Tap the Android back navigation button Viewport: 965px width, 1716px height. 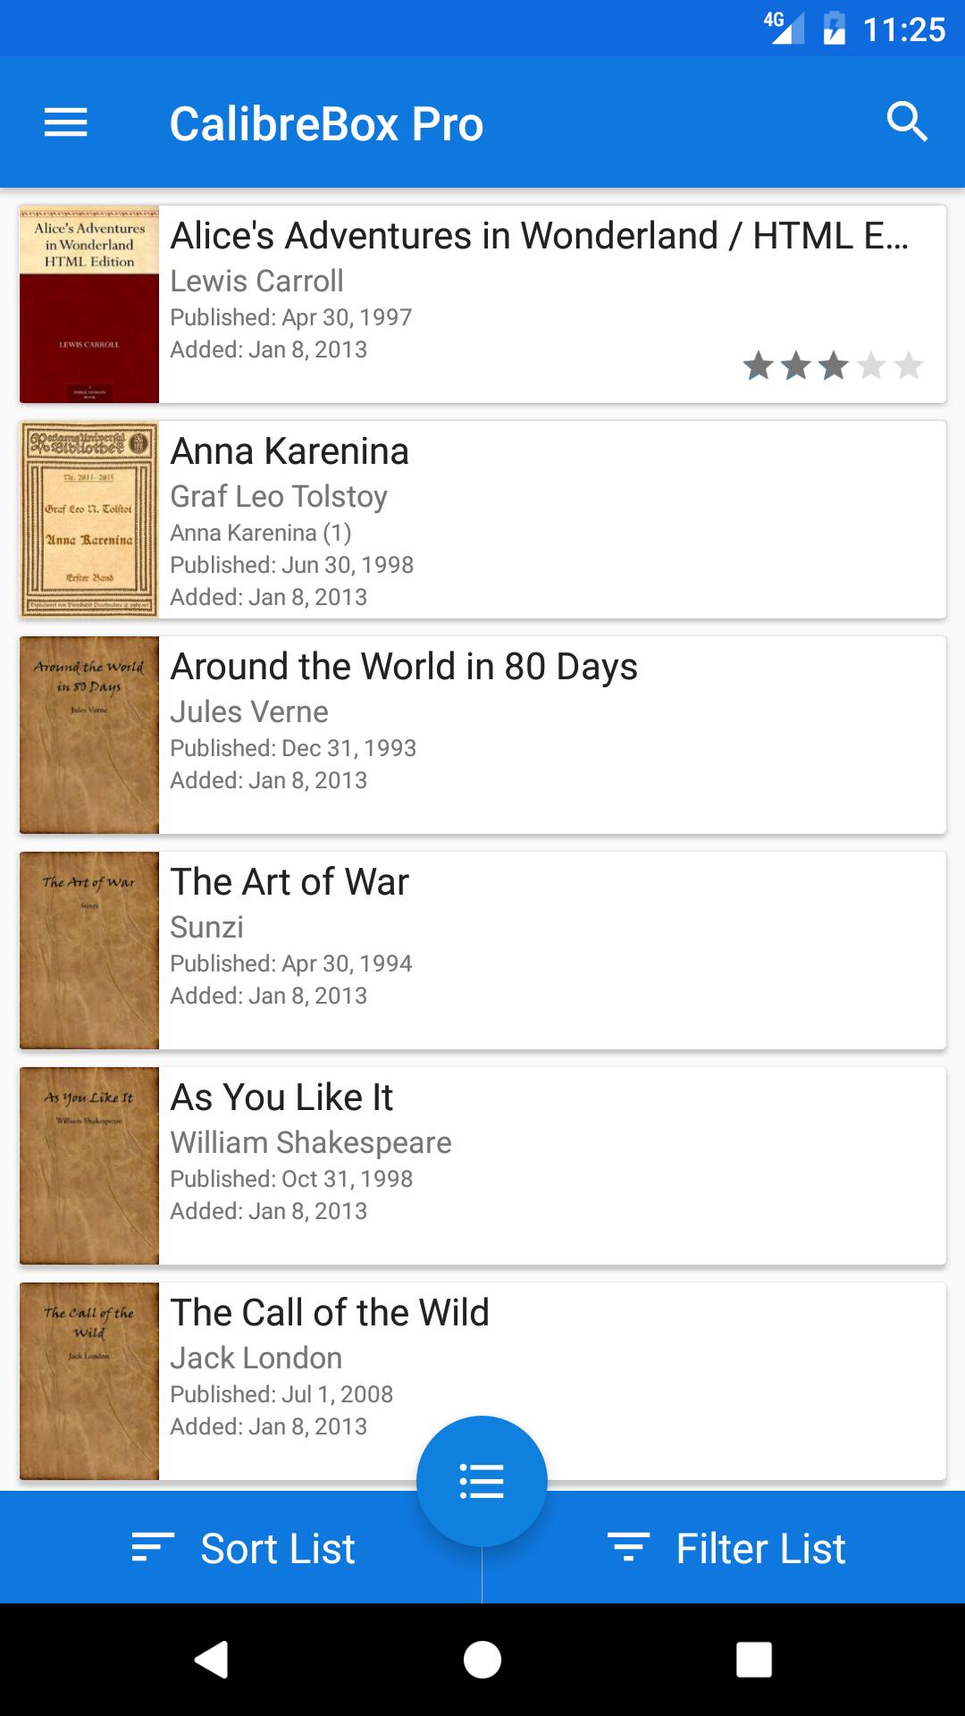(x=212, y=1660)
